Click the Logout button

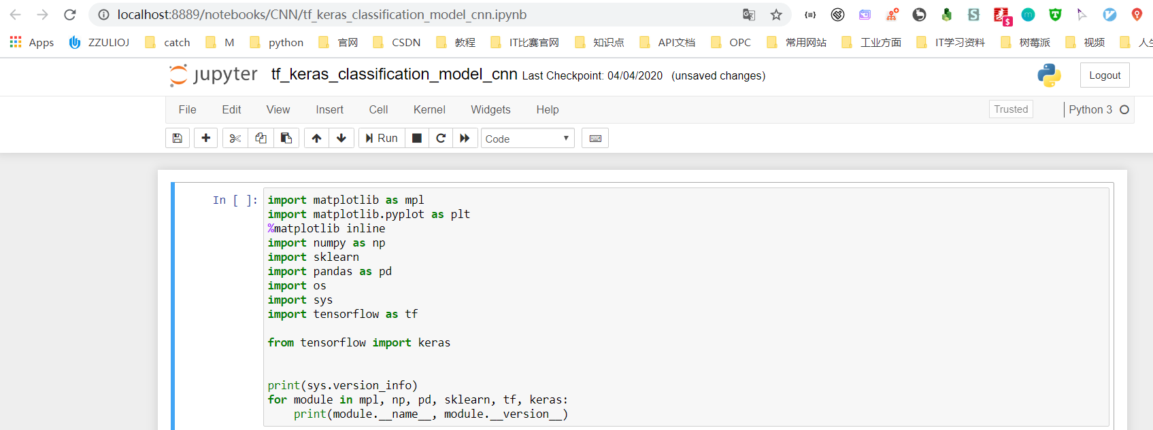click(1105, 75)
